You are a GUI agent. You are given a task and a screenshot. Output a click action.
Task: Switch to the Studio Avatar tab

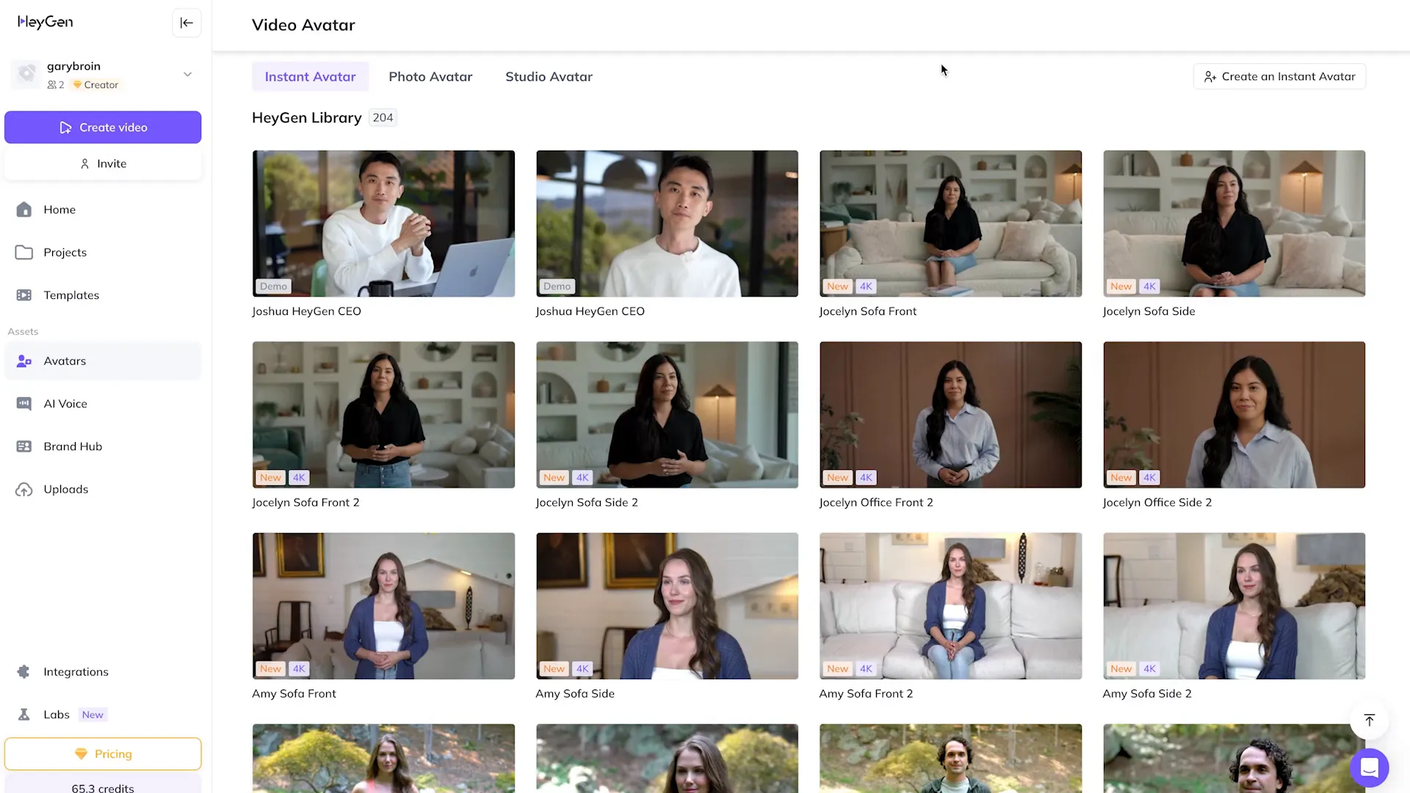coord(549,76)
